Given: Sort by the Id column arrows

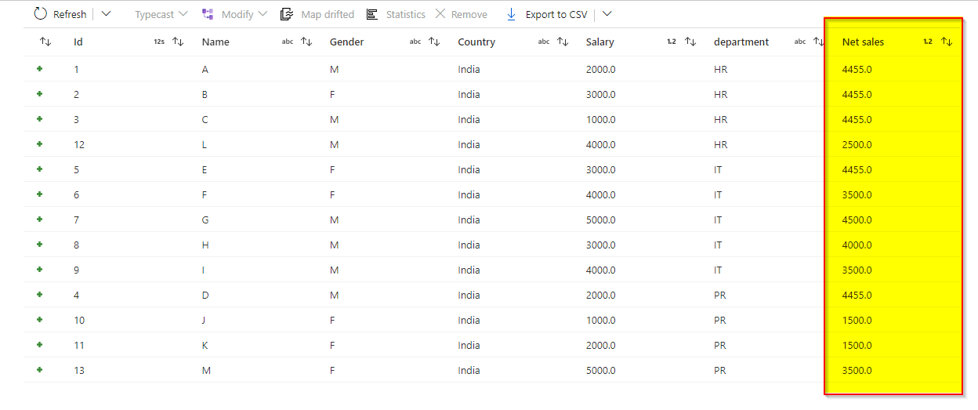Looking at the screenshot, I should [178, 42].
